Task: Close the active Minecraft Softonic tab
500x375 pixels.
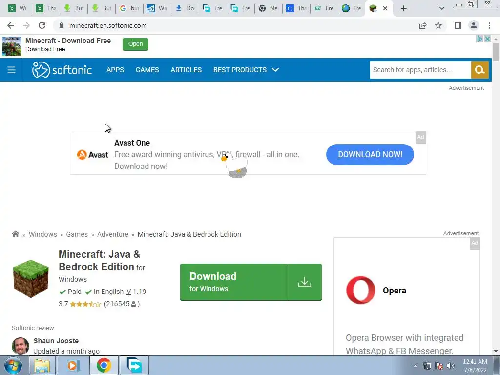Action: [385, 8]
